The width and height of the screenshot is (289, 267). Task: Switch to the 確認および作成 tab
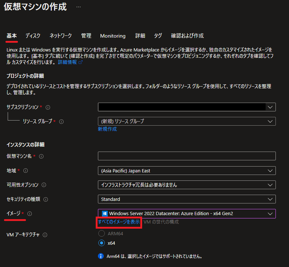click(187, 36)
